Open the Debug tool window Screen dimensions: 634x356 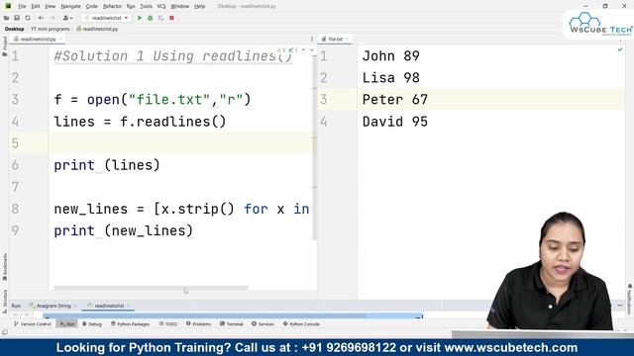coord(92,324)
